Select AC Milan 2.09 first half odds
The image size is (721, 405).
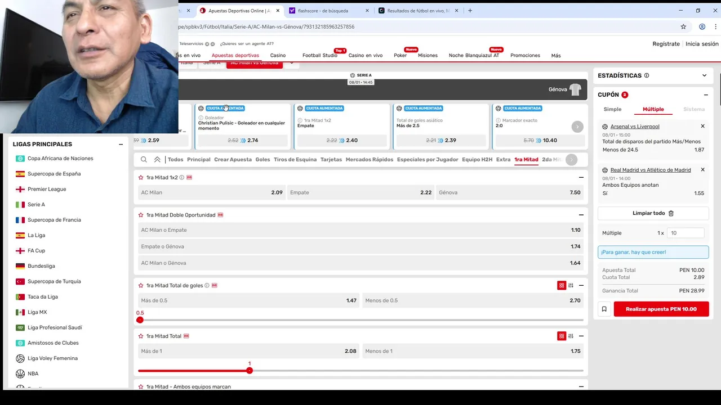(212, 192)
